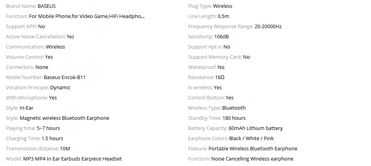Click the Frequency Response Range value 20-20000Hz
Screen dimensions: 371x166
click(x=268, y=27)
